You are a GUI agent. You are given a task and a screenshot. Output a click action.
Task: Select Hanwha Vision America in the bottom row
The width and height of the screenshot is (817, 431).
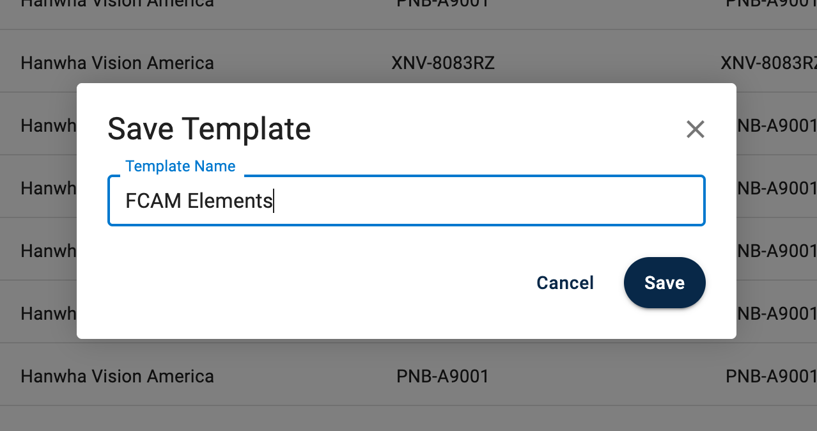coord(117,376)
